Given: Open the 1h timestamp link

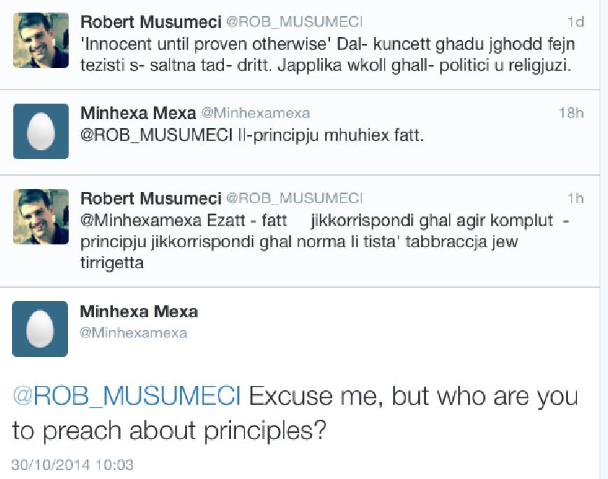Looking at the screenshot, I should point(575,198).
